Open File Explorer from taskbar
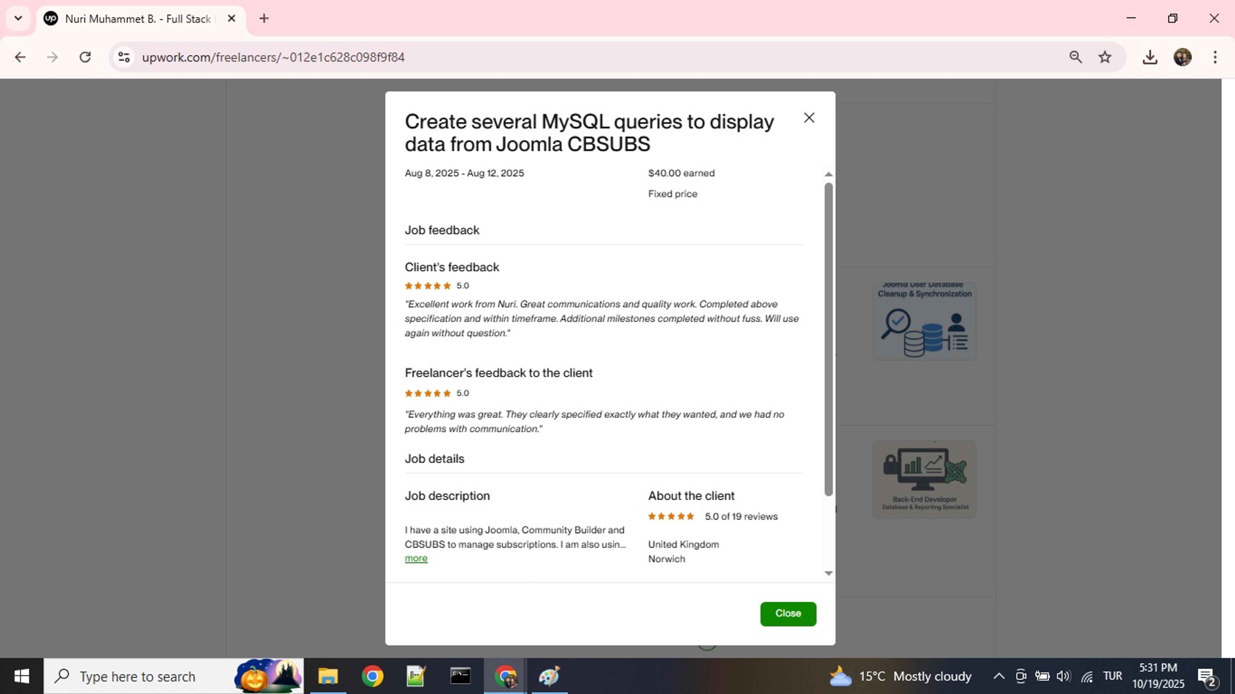The image size is (1235, 694). click(x=328, y=676)
